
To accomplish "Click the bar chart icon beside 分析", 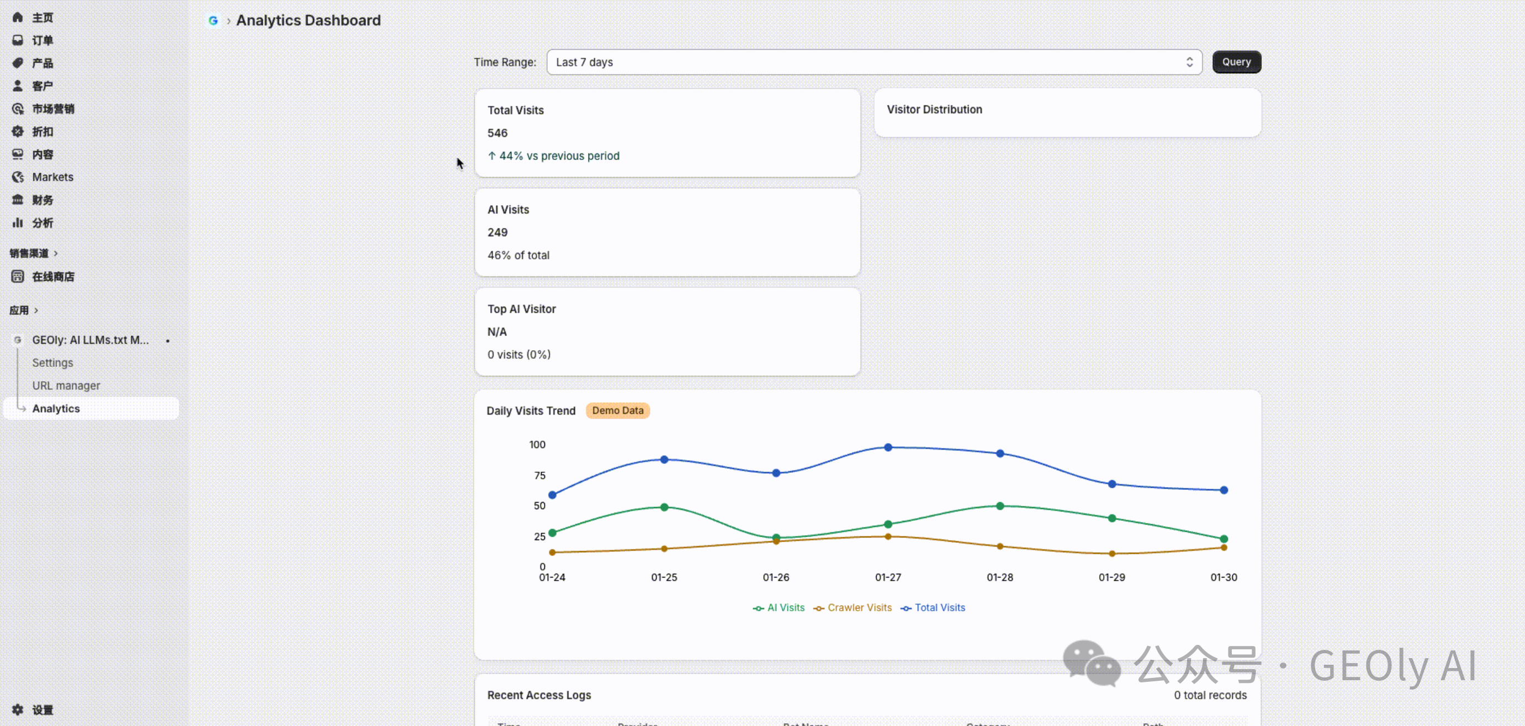I will (18, 222).
